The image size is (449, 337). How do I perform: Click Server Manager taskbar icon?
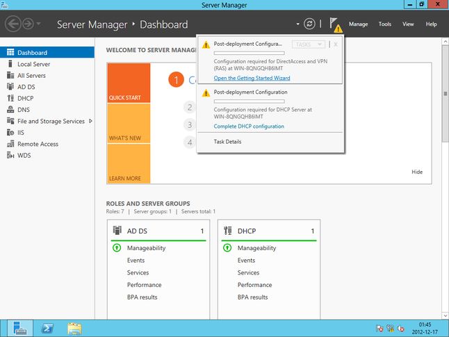pyautogui.click(x=20, y=328)
